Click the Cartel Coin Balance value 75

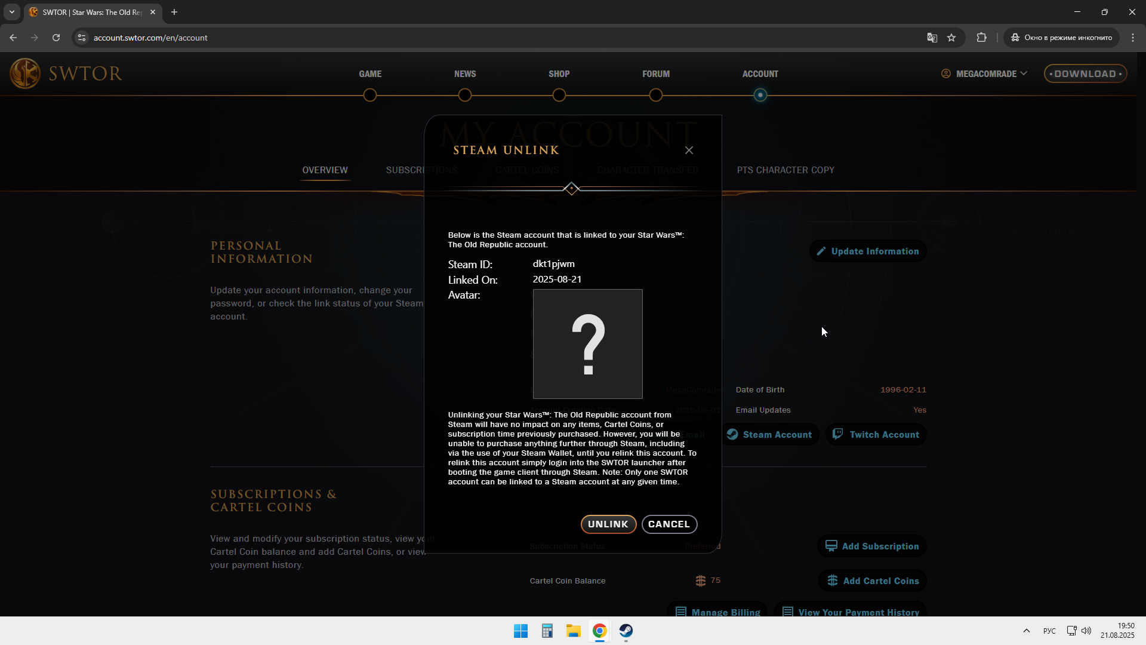(x=716, y=580)
